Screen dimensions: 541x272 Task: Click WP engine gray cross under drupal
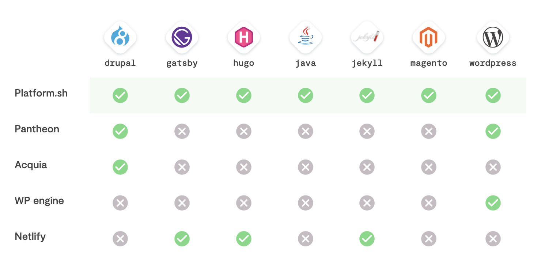click(x=120, y=203)
